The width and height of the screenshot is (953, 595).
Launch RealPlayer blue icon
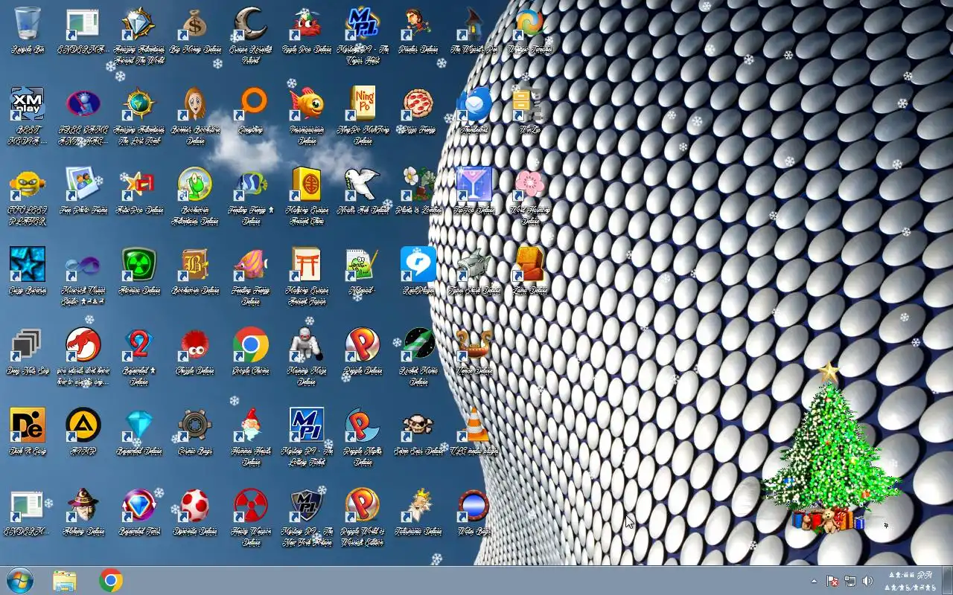tap(418, 265)
